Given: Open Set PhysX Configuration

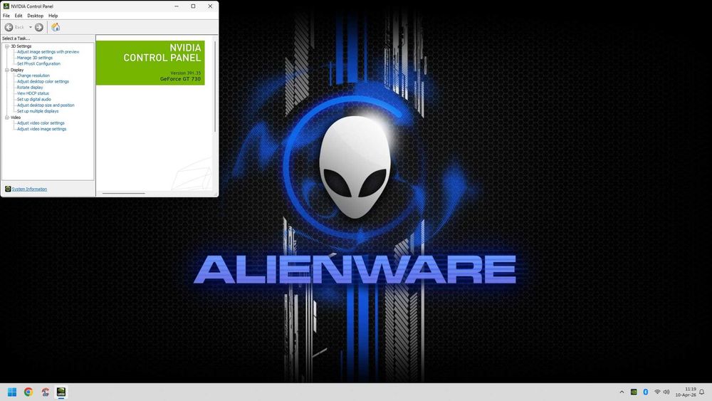Looking at the screenshot, I should pyautogui.click(x=38, y=63).
